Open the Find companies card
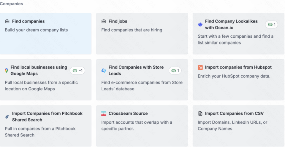285x147 pixels. (x=46, y=33)
